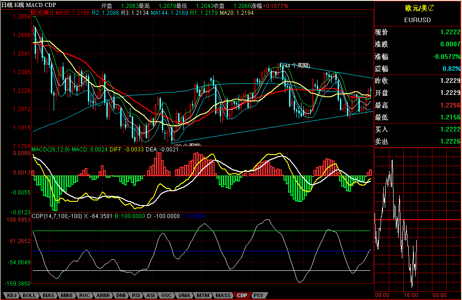Switch to the ROC tab

pyautogui.click(x=85, y=295)
